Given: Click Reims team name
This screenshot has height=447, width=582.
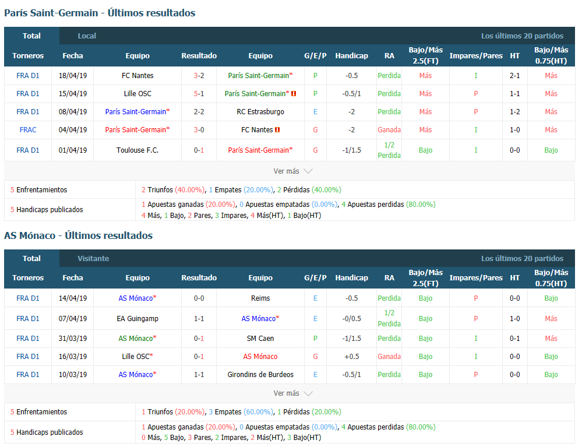Looking at the screenshot, I should pos(260,298).
